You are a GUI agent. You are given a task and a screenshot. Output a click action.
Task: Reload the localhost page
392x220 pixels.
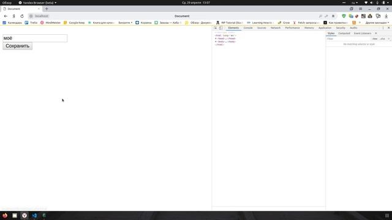(22, 16)
